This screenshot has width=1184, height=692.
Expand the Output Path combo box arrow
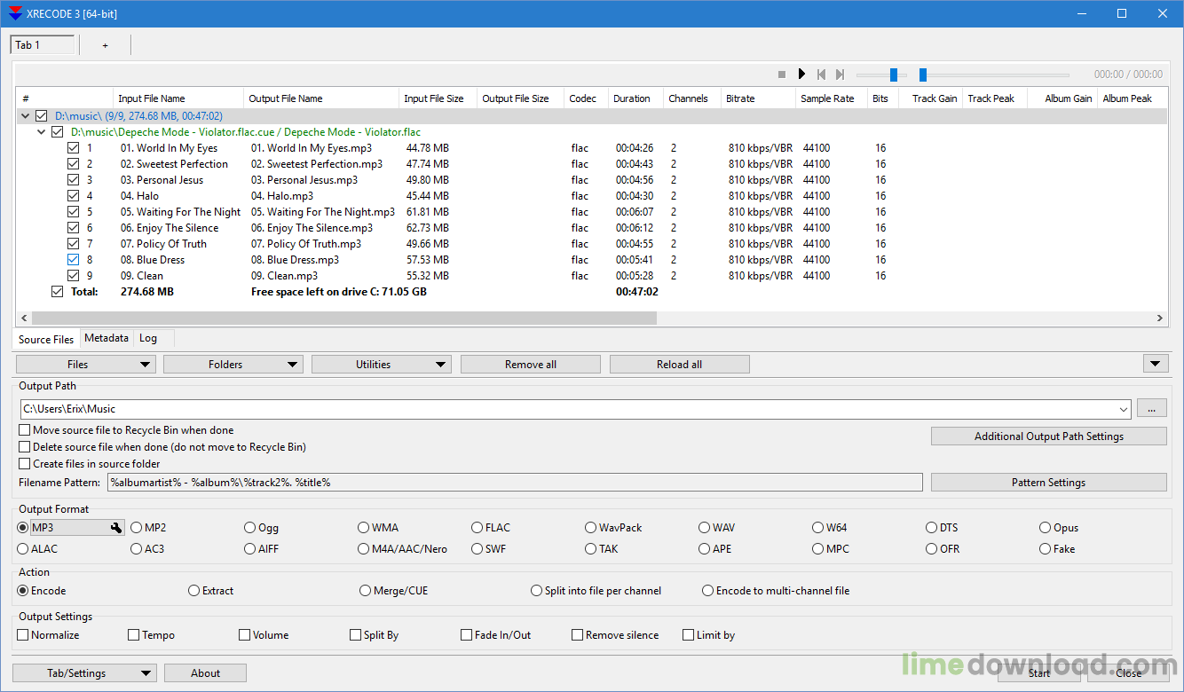pos(1124,409)
